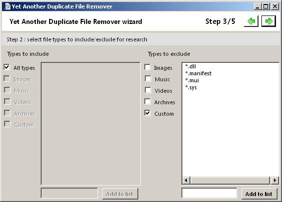Select *.mui in exclude list
282x202 pixels.
pyautogui.click(x=192, y=80)
